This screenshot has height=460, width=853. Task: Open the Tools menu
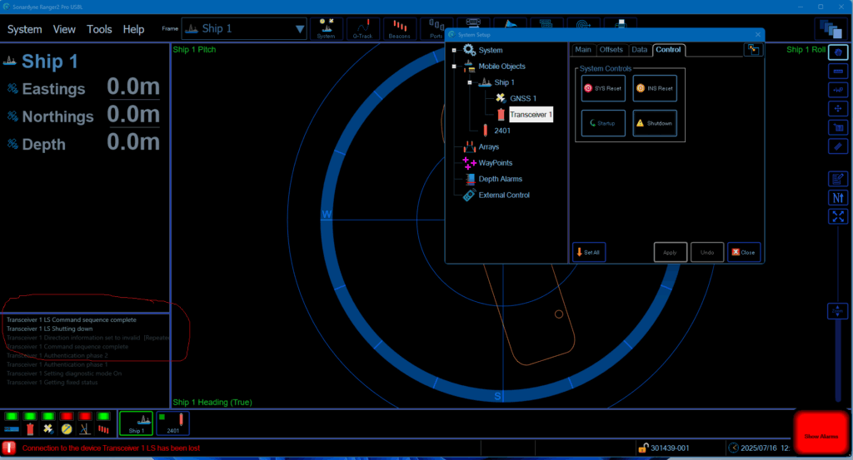pyautogui.click(x=99, y=29)
